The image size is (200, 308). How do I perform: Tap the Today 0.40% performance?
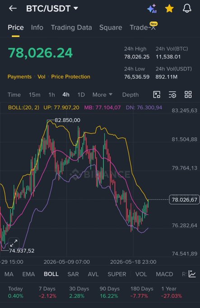pyautogui.click(x=15, y=292)
